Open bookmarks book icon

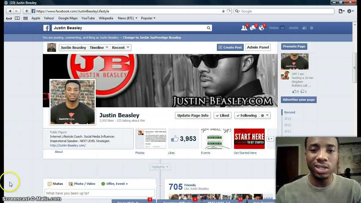coord(17,18)
